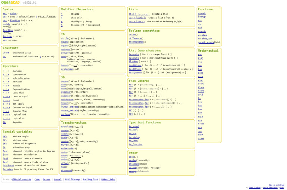
Task: Click the surface link in 3D section
Action: 65,114
